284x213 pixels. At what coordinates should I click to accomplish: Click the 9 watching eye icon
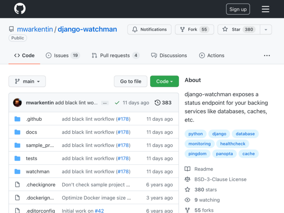(187, 200)
